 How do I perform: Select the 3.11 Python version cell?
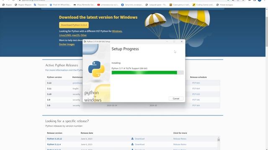pos(49,88)
